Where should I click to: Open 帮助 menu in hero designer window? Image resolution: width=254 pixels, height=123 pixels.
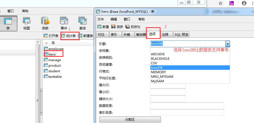click(142, 19)
